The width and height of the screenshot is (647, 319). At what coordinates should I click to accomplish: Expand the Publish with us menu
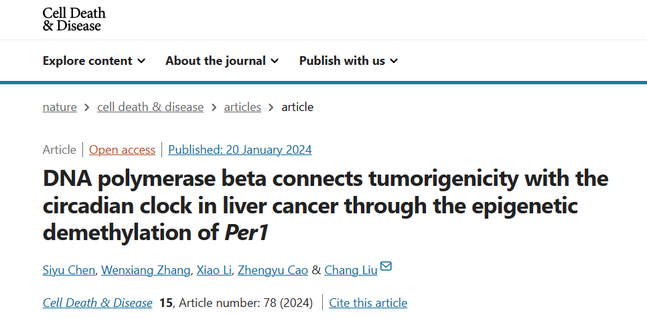tap(348, 61)
